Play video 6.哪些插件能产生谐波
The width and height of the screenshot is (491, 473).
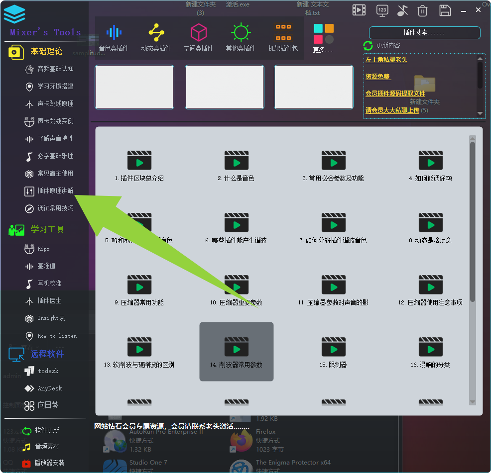pos(237,228)
